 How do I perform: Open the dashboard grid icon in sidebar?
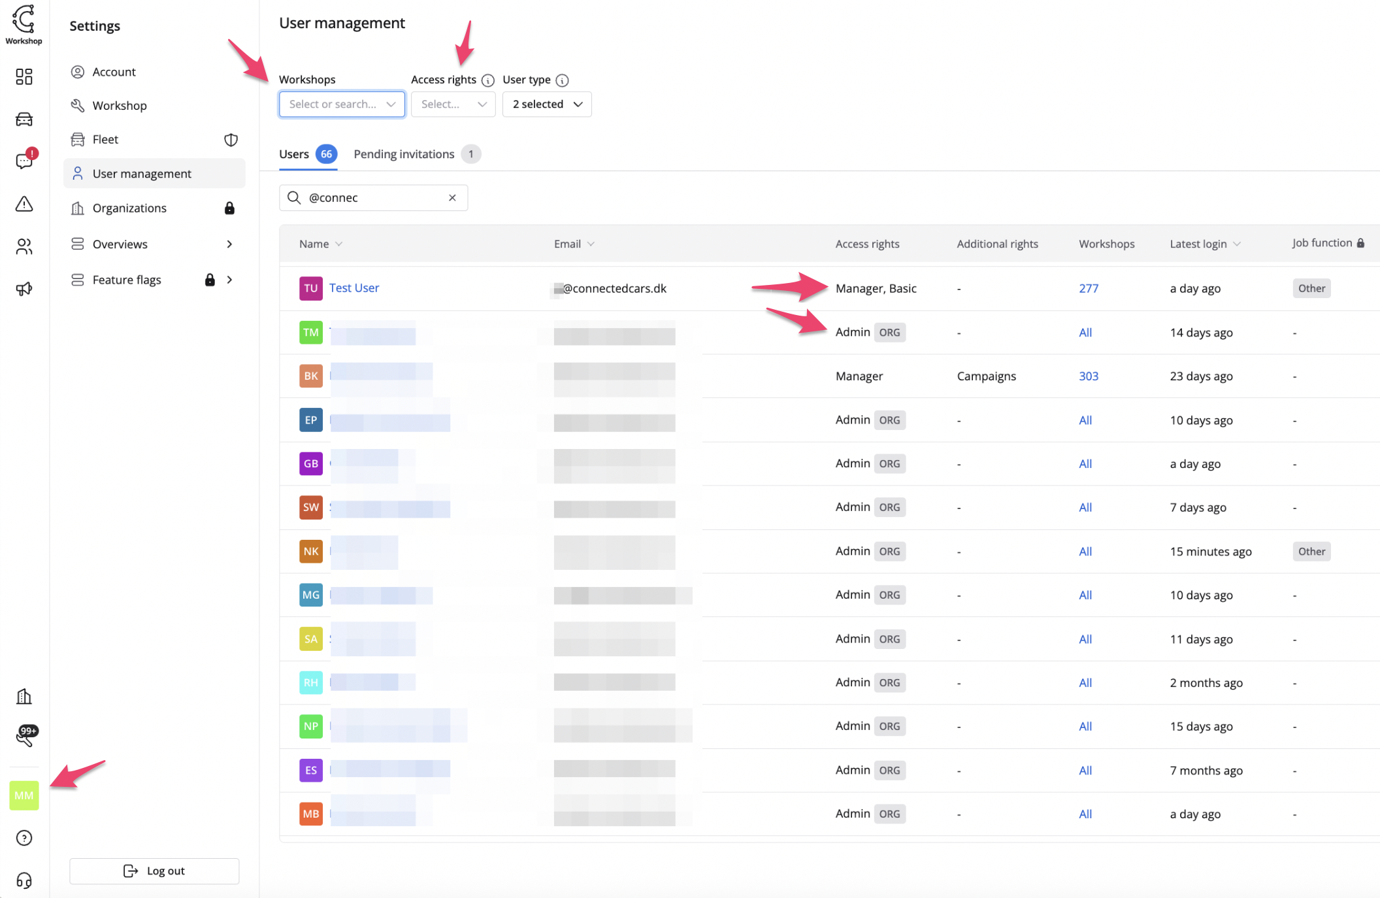pyautogui.click(x=24, y=77)
